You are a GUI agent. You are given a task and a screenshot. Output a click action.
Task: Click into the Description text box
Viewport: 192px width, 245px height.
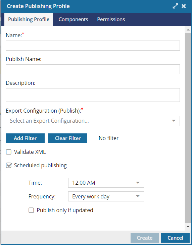93,95
